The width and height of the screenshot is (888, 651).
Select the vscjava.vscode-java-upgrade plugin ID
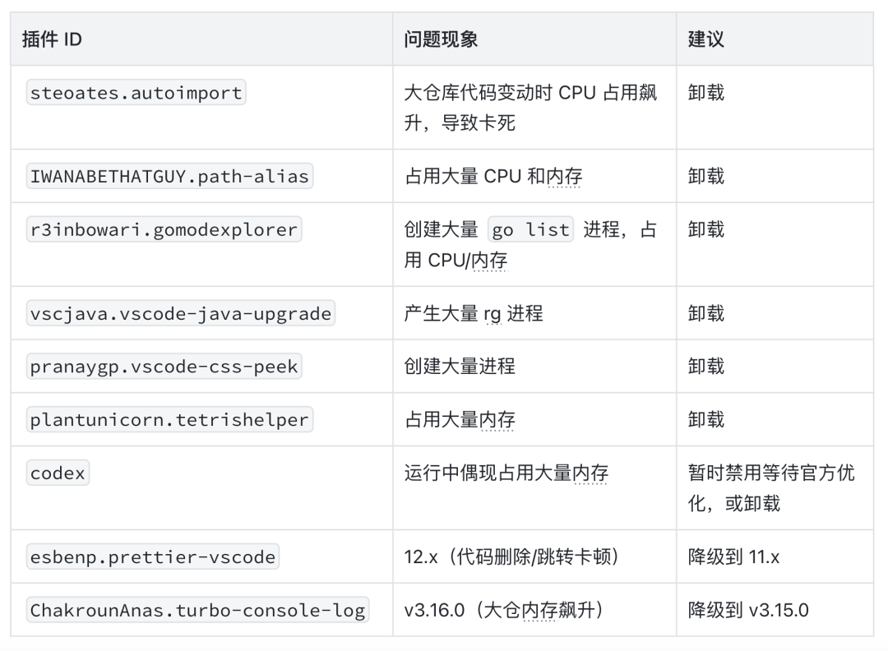click(x=181, y=313)
